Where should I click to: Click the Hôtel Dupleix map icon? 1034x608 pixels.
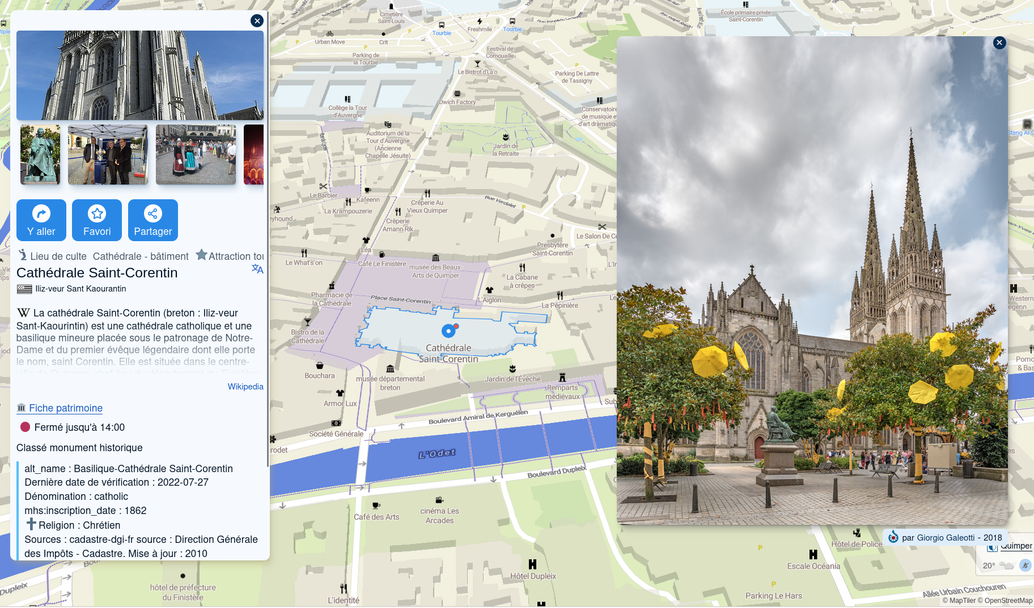click(x=532, y=564)
